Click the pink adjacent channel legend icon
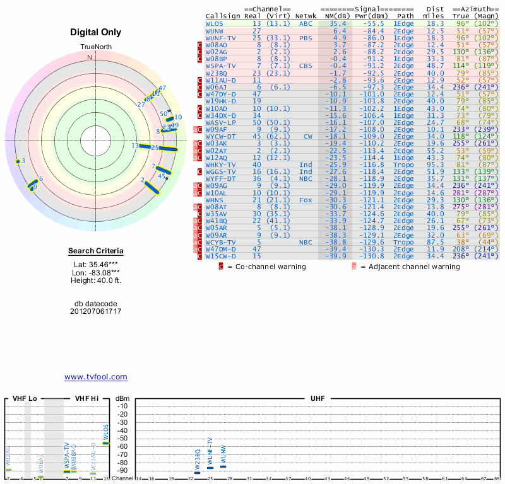The width and height of the screenshot is (505, 484). [353, 267]
